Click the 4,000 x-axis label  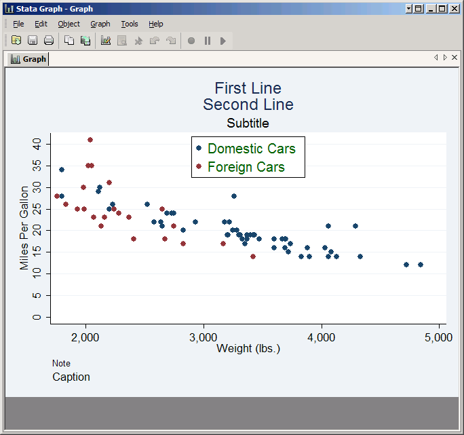click(322, 337)
